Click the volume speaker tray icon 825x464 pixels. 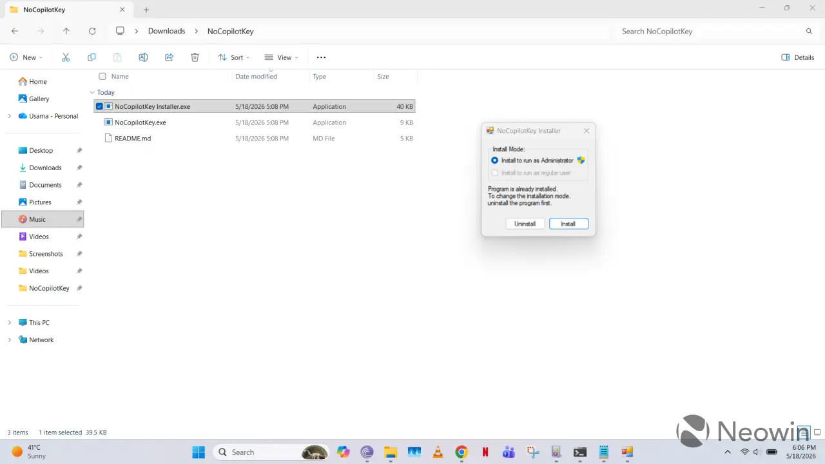(757, 452)
